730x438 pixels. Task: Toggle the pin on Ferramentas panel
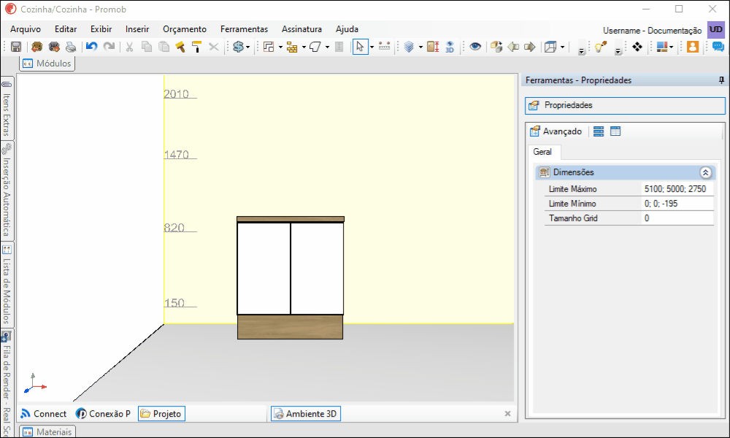[721, 80]
